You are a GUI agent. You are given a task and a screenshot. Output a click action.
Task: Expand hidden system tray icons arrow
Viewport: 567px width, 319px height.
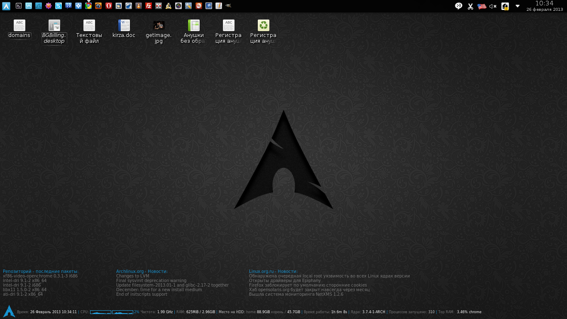pyautogui.click(x=518, y=6)
